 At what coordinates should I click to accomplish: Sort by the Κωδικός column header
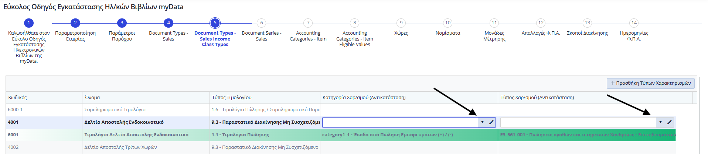(x=18, y=98)
